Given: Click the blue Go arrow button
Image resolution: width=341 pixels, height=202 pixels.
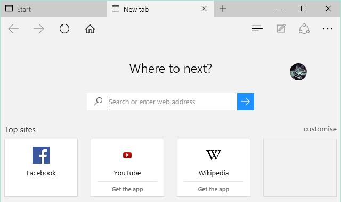Looking at the screenshot, I should (246, 102).
